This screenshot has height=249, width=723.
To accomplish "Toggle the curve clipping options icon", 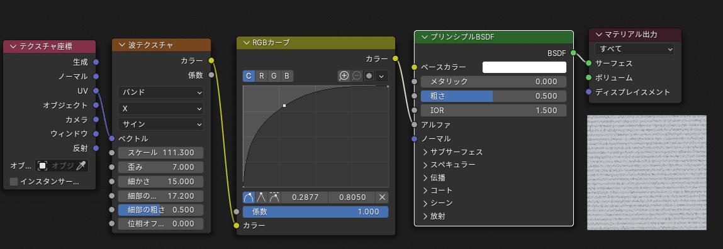I will pos(369,76).
